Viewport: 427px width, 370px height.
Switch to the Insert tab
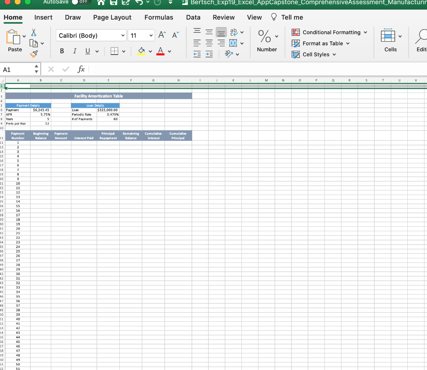[x=43, y=17]
